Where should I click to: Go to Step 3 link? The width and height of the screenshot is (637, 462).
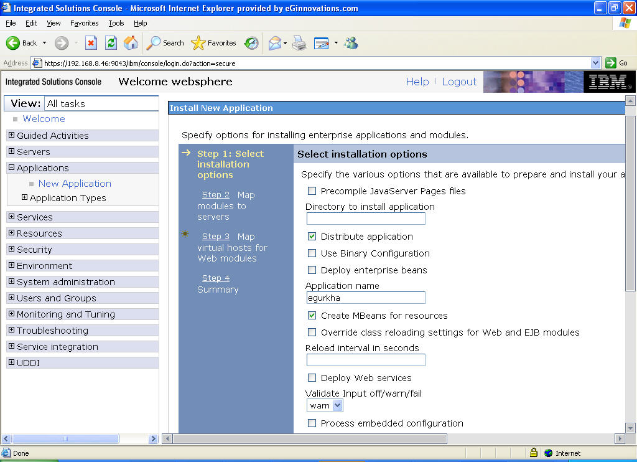click(x=216, y=236)
